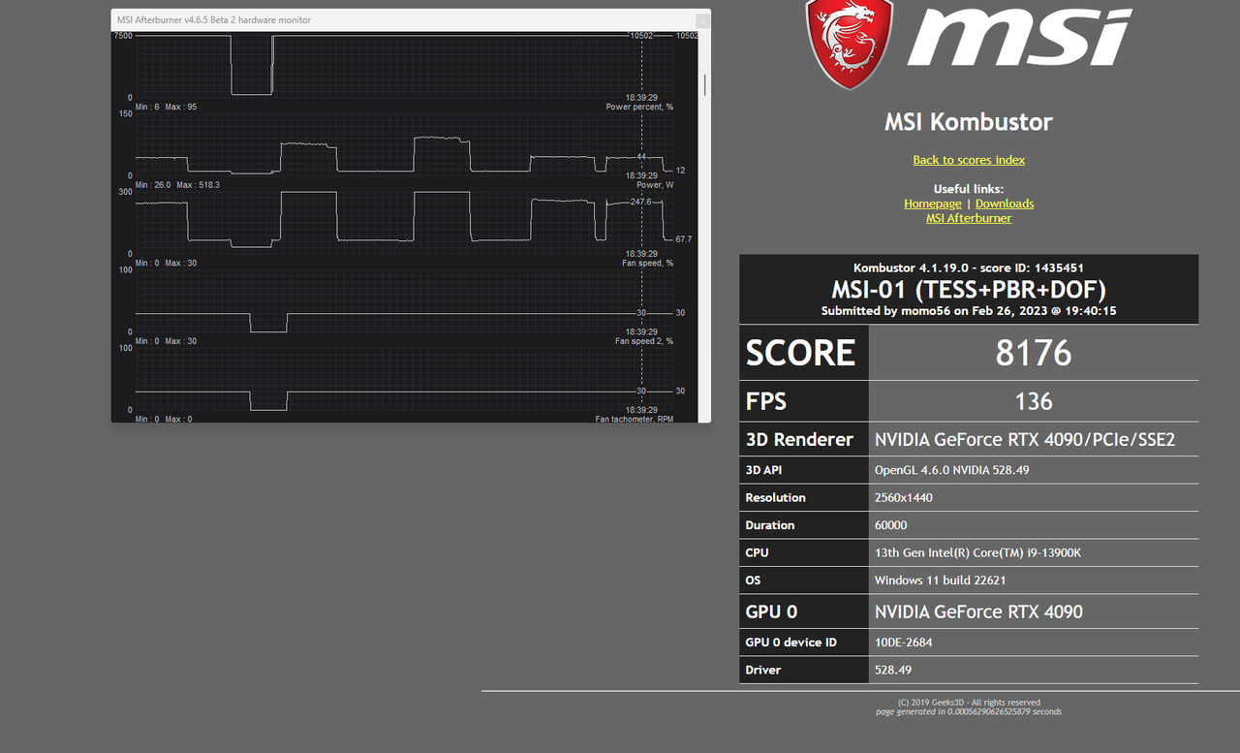
Task: Click the "Min : 6 Max : 95" readout
Action: pos(166,107)
